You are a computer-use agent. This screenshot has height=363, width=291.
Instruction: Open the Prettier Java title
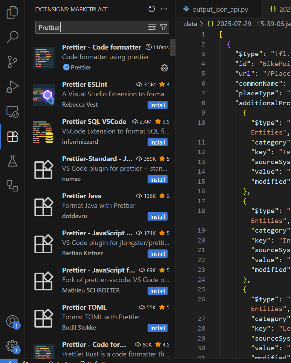pyautogui.click(x=82, y=196)
